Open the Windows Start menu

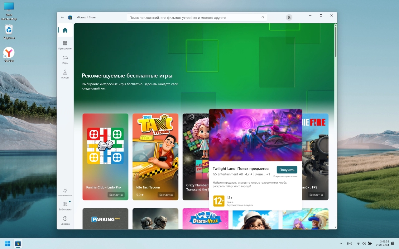pos(7,243)
